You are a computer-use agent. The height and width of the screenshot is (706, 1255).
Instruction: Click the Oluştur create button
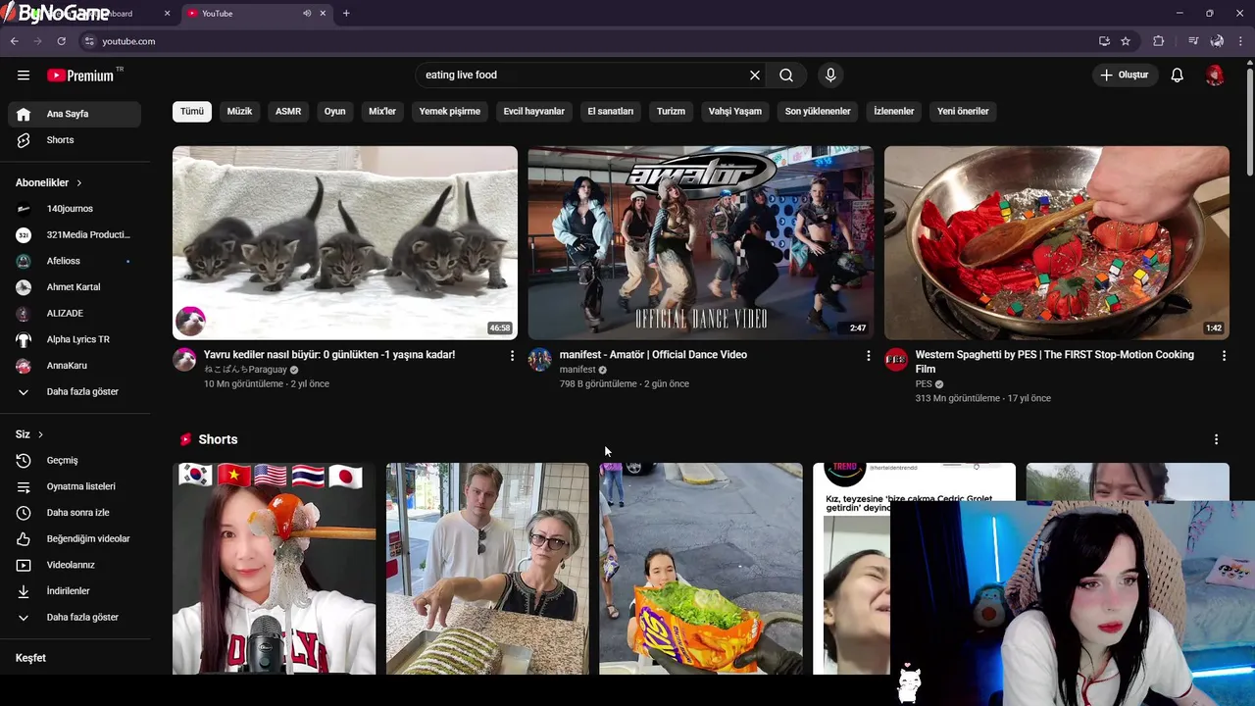[1124, 76]
